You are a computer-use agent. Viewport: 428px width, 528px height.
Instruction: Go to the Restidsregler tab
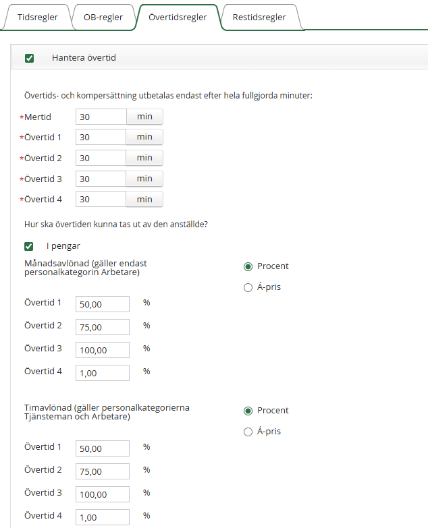click(x=260, y=18)
